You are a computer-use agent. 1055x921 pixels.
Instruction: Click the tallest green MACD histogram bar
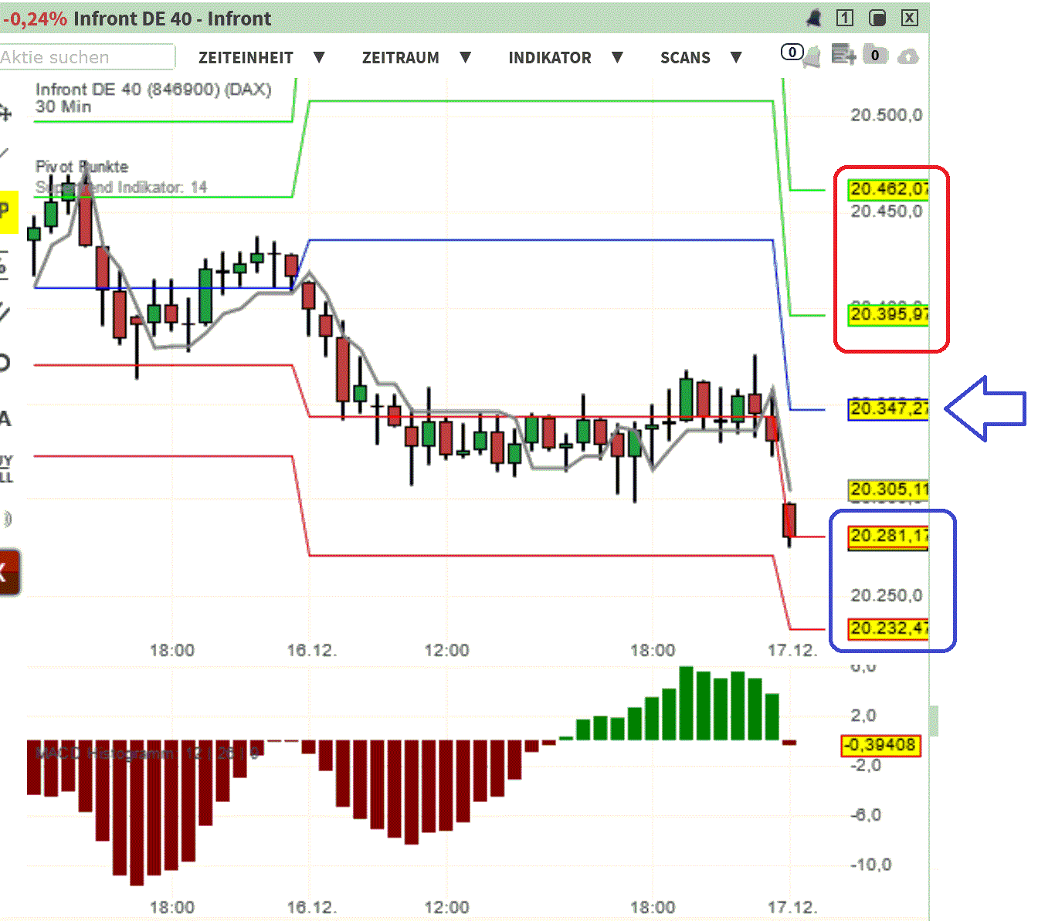tap(686, 703)
